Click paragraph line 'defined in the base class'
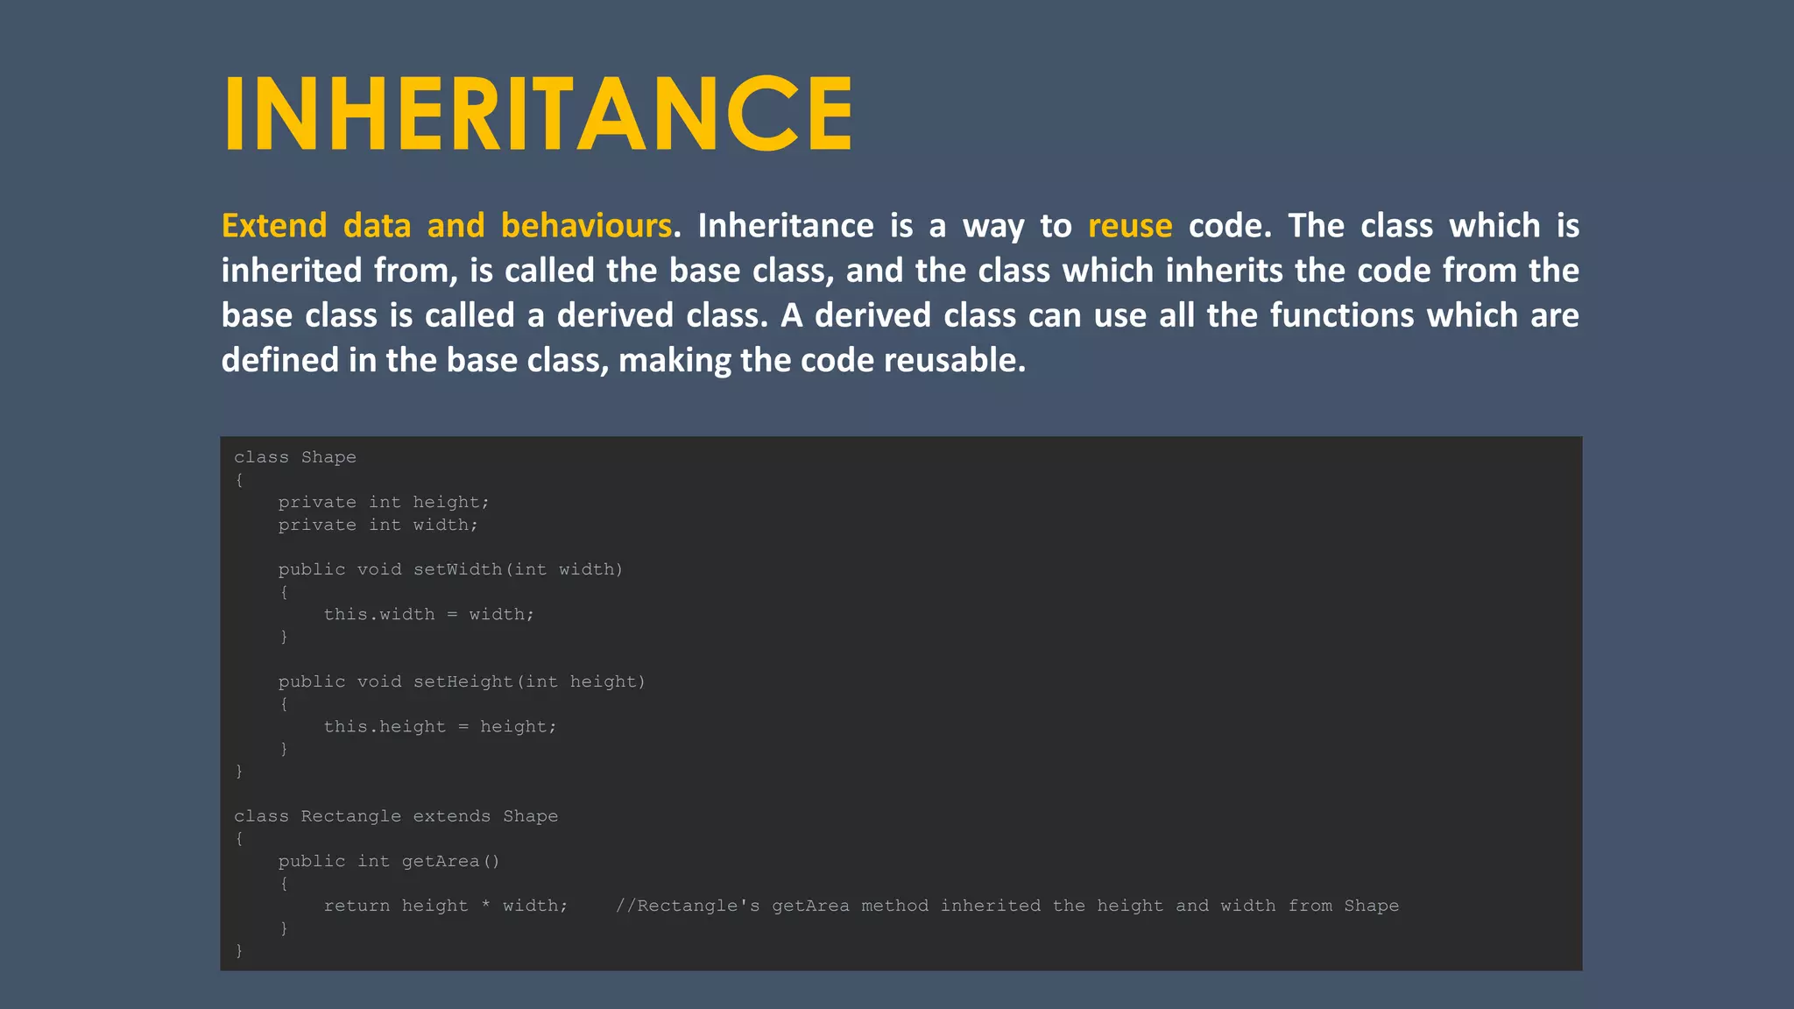The width and height of the screenshot is (1794, 1009). click(x=624, y=360)
